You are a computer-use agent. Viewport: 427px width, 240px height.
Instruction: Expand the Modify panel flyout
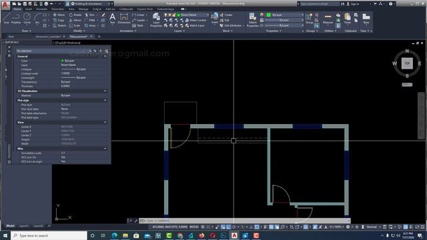click(79, 31)
